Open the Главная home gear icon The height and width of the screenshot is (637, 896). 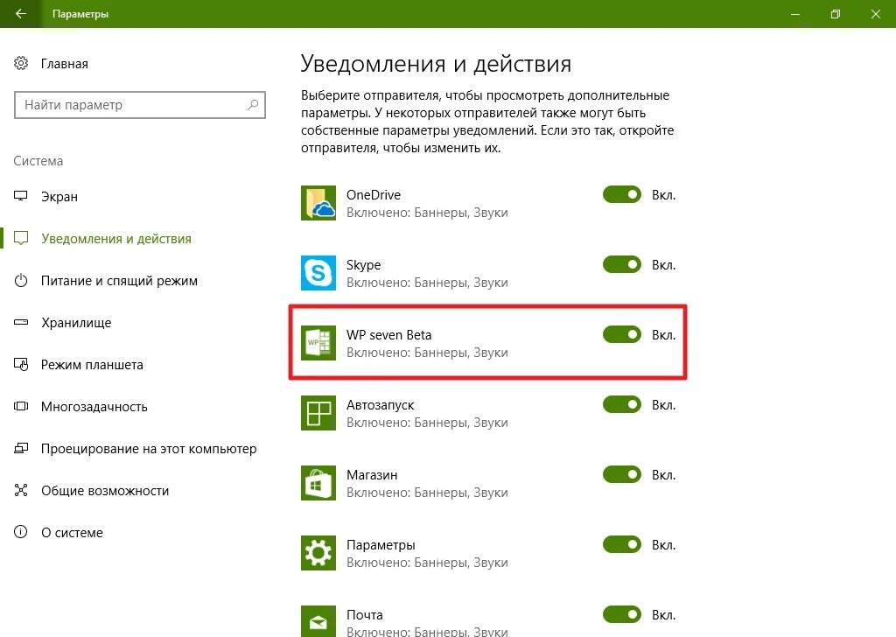[x=21, y=63]
